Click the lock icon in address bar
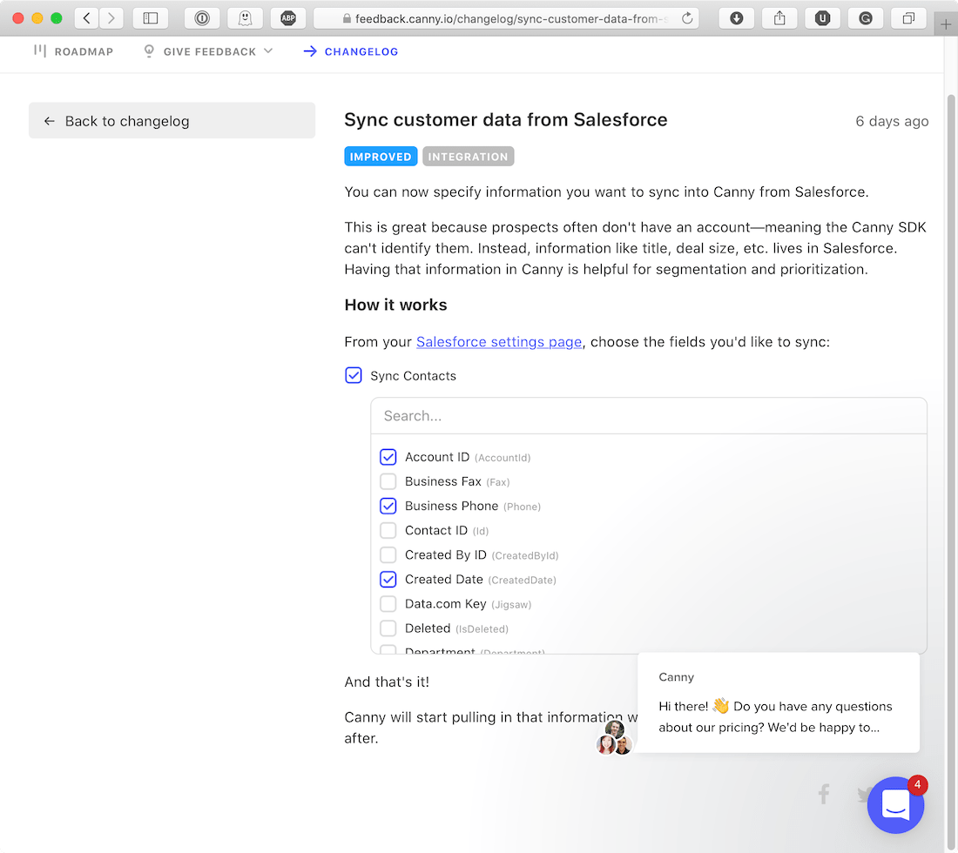The width and height of the screenshot is (958, 853). (347, 19)
